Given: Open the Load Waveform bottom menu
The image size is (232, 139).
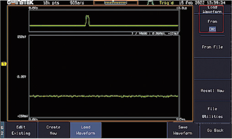Looking at the screenshot, I should [86, 130].
